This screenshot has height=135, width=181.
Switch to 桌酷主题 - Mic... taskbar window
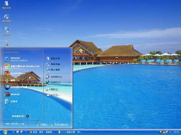click(x=70, y=132)
